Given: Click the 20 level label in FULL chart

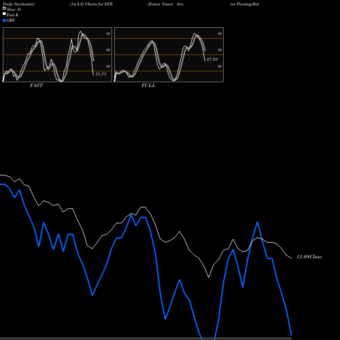Looking at the screenshot, I should [x=220, y=66].
